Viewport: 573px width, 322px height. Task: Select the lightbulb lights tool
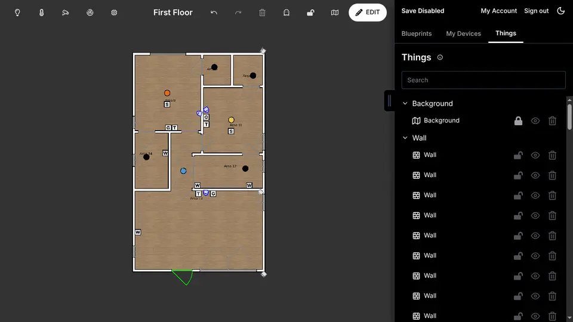[17, 13]
